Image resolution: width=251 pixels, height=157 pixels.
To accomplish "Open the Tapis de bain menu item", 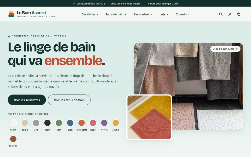I will click(x=116, y=14).
